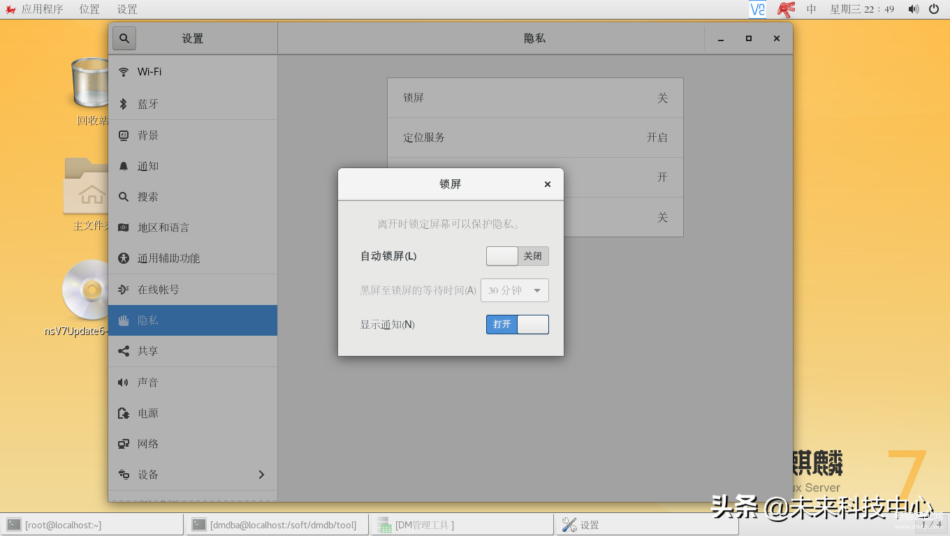The width and height of the screenshot is (950, 536).
Task: Select the 蓝牙 Bluetooth sidebar item
Action: pyautogui.click(x=193, y=104)
